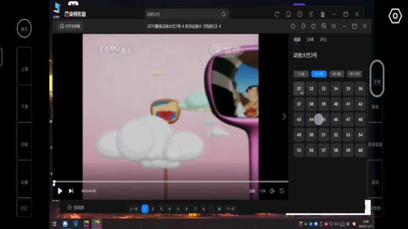Click the 央视影音 logo
The image size is (408, 229).
click(x=75, y=14)
